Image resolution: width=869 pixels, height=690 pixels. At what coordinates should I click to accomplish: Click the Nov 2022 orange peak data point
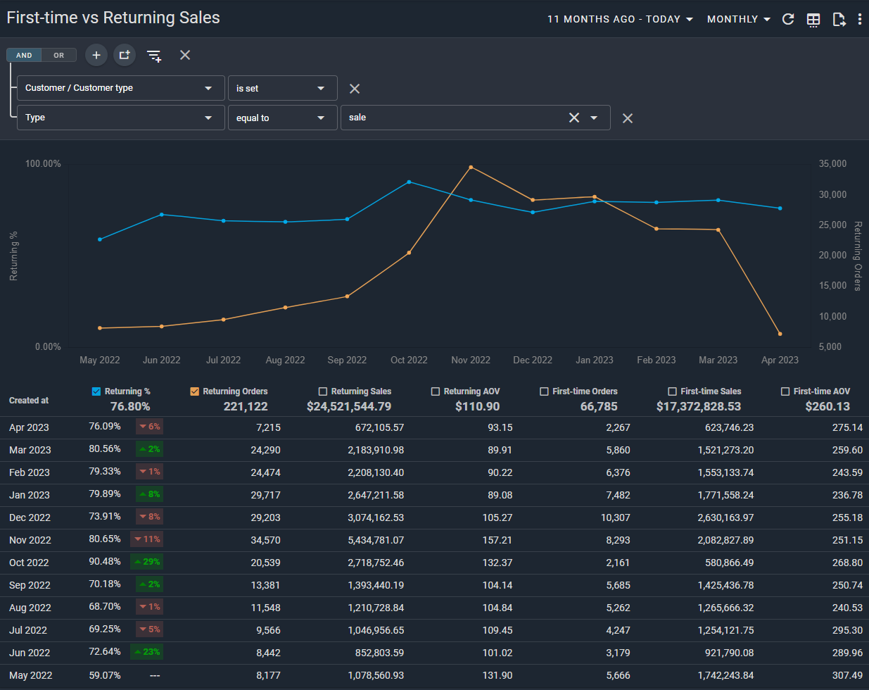click(471, 168)
